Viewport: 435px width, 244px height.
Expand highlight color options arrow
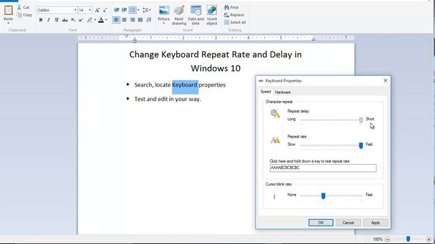[x=95, y=20]
